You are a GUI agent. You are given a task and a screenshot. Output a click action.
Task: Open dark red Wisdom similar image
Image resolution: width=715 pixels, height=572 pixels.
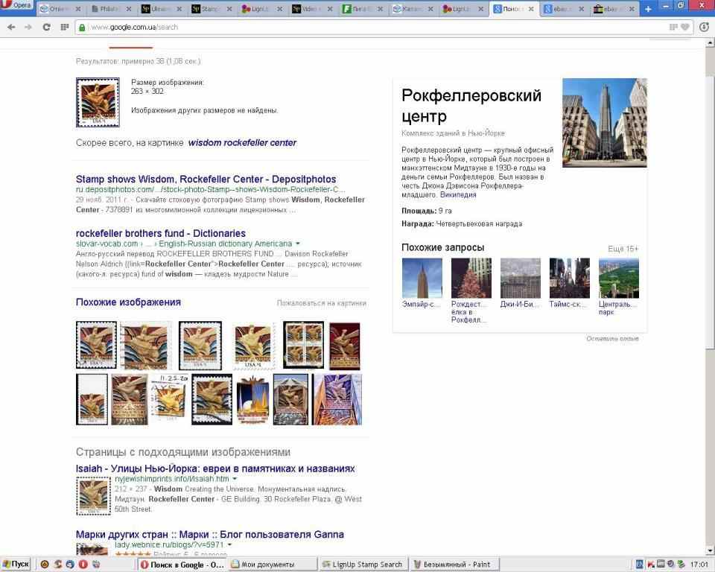pyautogui.click(x=345, y=346)
